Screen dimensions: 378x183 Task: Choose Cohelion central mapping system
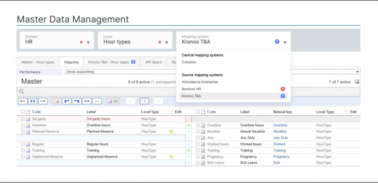[x=189, y=62]
